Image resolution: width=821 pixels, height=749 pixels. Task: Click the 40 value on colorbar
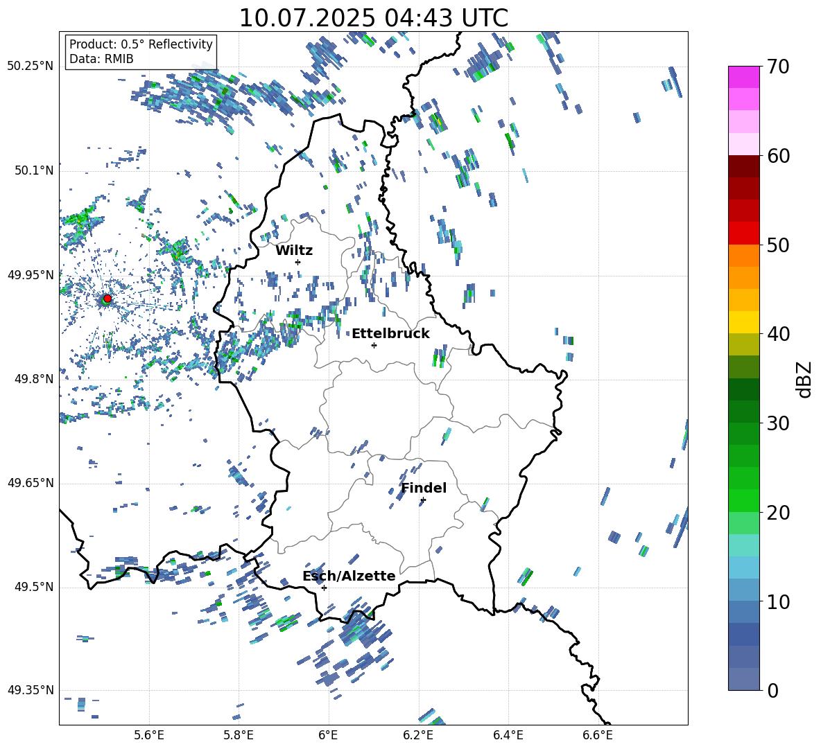[778, 334]
